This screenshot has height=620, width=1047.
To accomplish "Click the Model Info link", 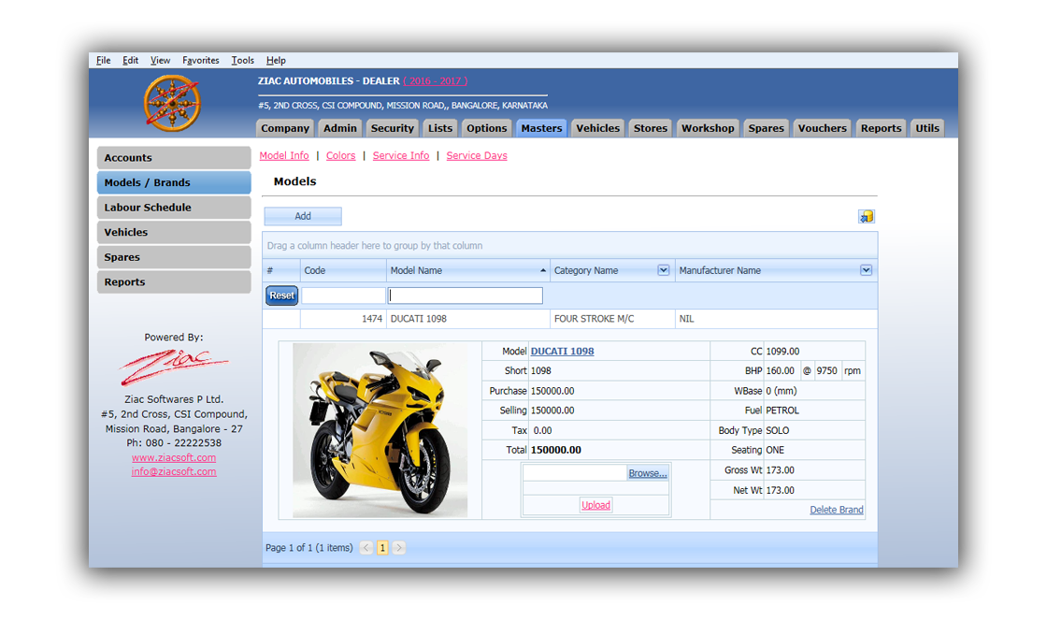I will 284,155.
